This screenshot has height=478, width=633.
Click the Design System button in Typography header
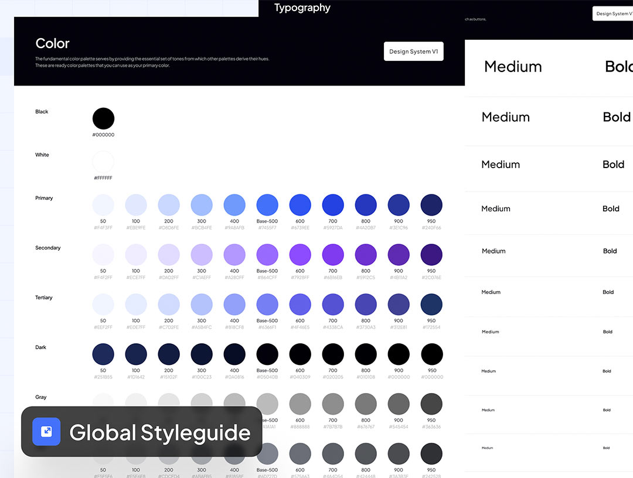tap(613, 13)
